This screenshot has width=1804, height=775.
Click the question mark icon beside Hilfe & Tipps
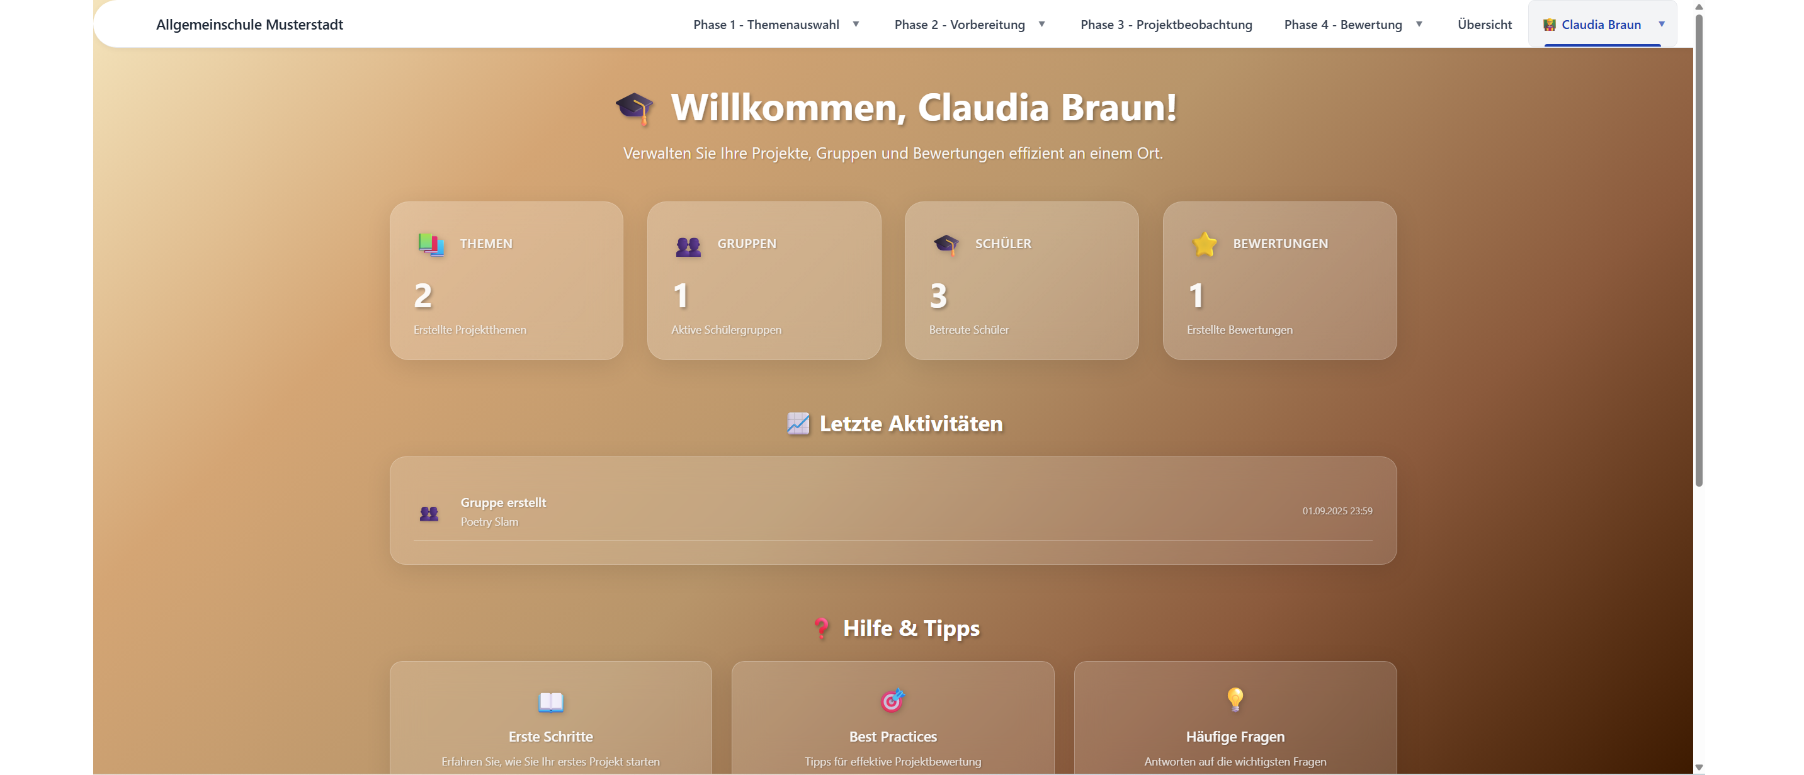tap(820, 628)
